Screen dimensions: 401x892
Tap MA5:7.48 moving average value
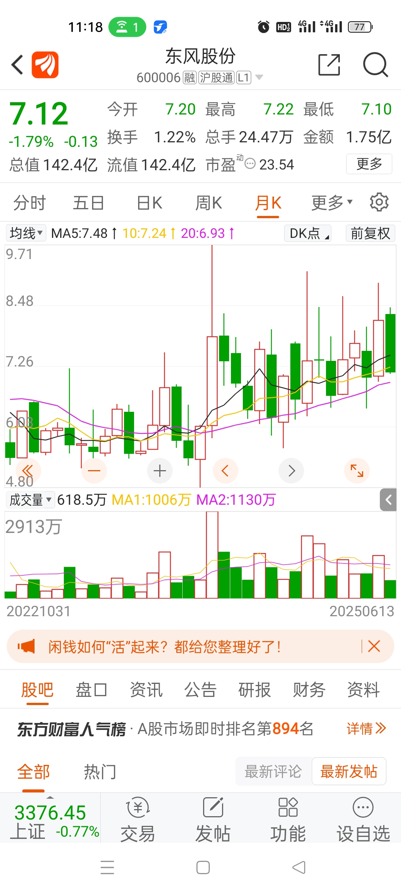[79, 233]
